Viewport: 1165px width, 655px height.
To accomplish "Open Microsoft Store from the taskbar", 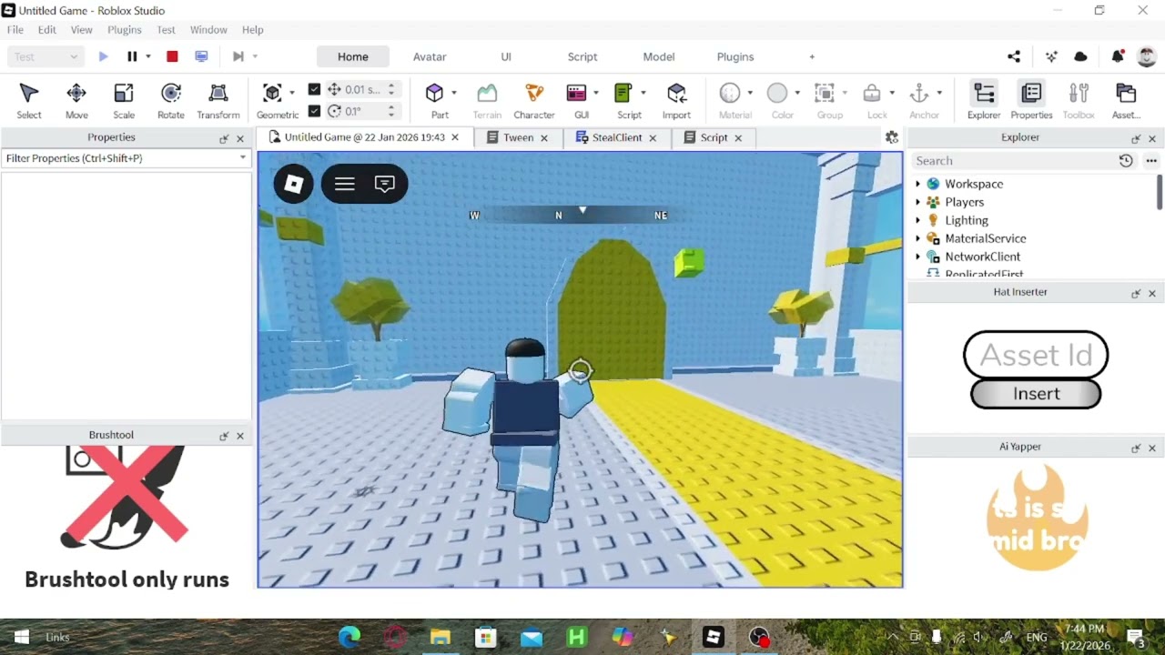I will [x=486, y=637].
